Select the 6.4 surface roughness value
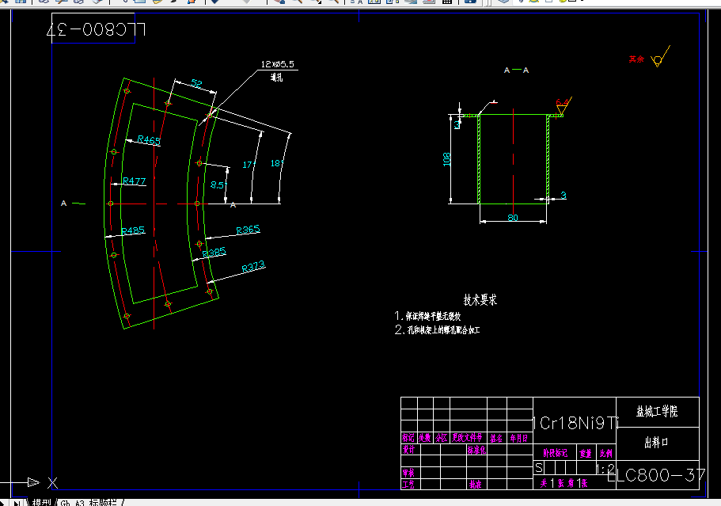Screen dimensions: 721x506 point(561,102)
